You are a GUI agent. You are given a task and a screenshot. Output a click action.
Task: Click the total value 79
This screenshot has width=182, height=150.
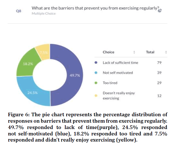tap(159, 63)
